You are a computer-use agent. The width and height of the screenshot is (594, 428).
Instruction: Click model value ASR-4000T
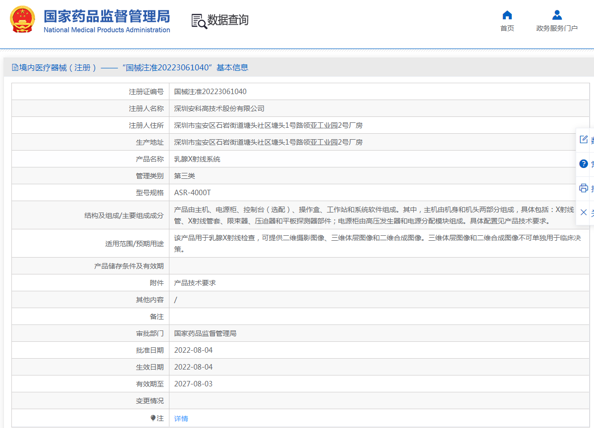192,193
